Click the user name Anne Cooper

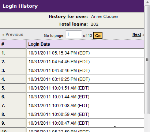point(105,16)
